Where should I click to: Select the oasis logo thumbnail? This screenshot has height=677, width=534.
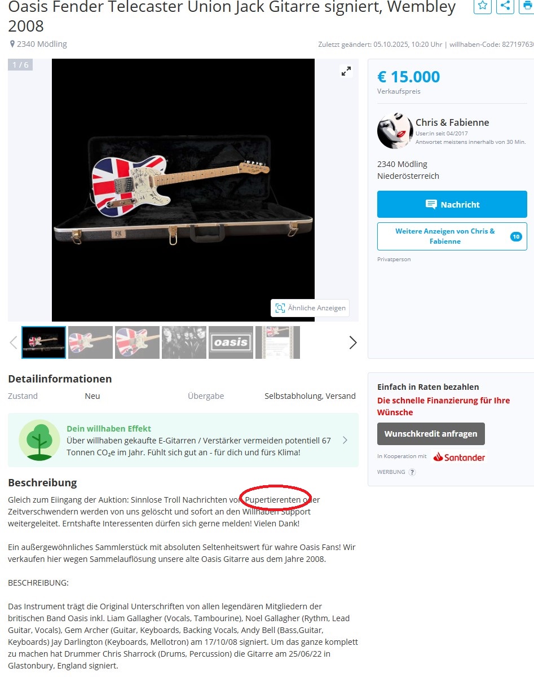coord(231,342)
